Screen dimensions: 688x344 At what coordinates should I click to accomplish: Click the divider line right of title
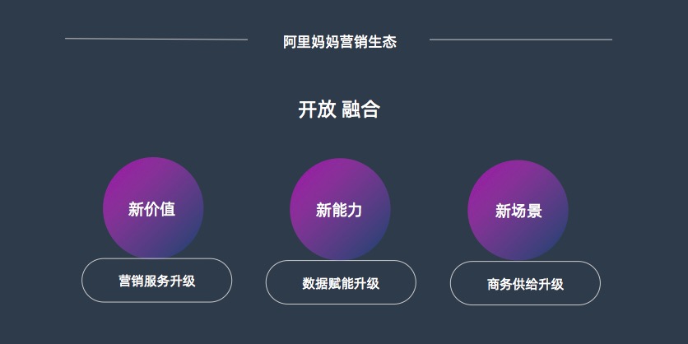pos(521,40)
